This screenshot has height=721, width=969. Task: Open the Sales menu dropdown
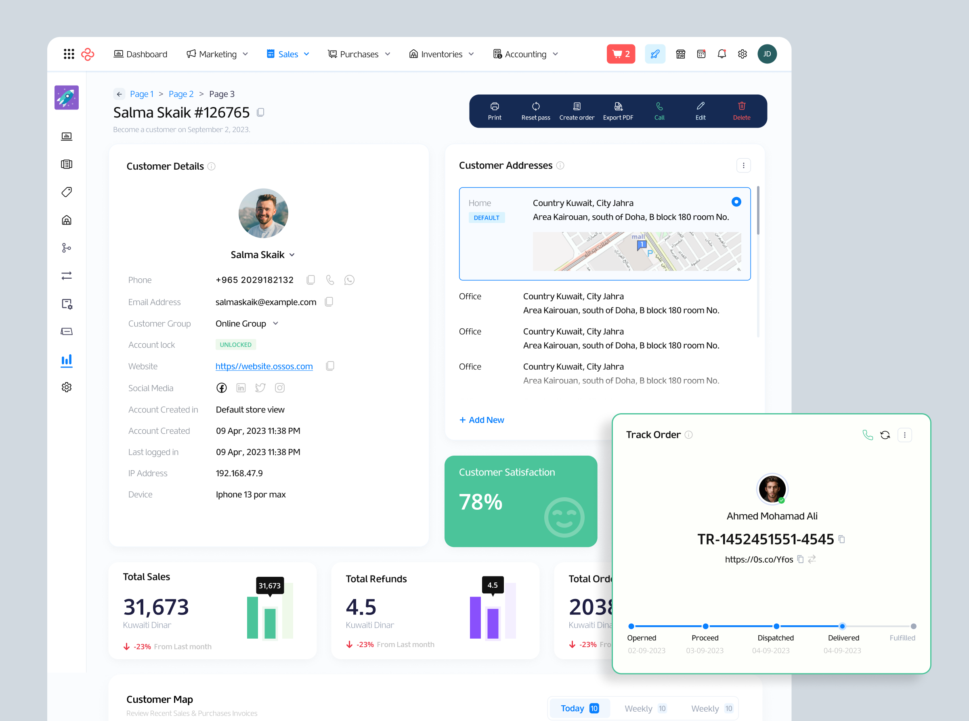[287, 54]
